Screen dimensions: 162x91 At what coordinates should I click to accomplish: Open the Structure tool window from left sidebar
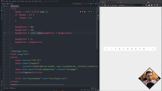(2, 16)
